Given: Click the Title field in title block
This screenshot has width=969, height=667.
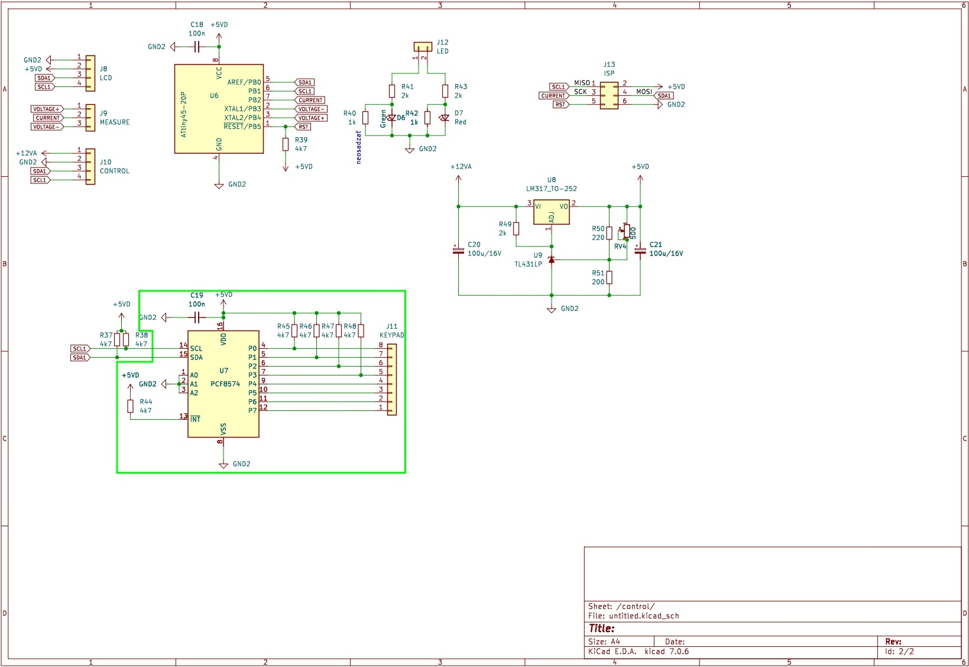Looking at the screenshot, I should 602,629.
